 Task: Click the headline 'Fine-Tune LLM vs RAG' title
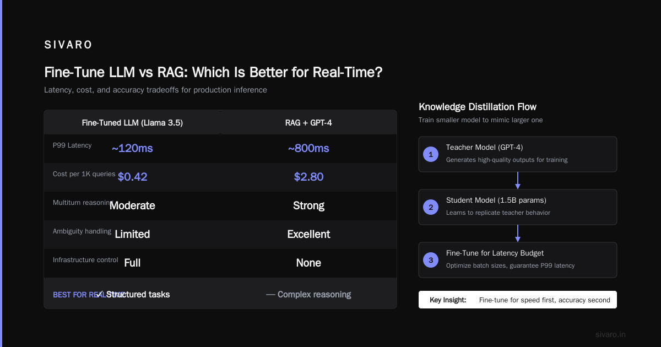click(213, 72)
